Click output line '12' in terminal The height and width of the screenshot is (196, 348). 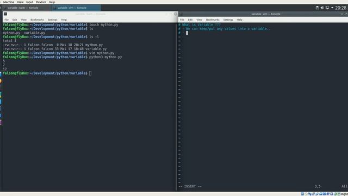point(5,69)
